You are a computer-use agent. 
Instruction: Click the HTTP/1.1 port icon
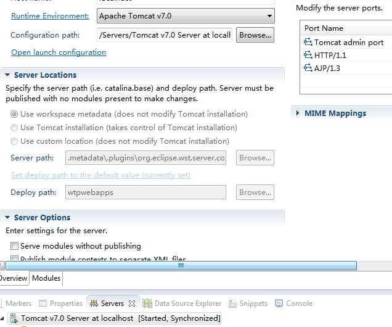tap(308, 54)
